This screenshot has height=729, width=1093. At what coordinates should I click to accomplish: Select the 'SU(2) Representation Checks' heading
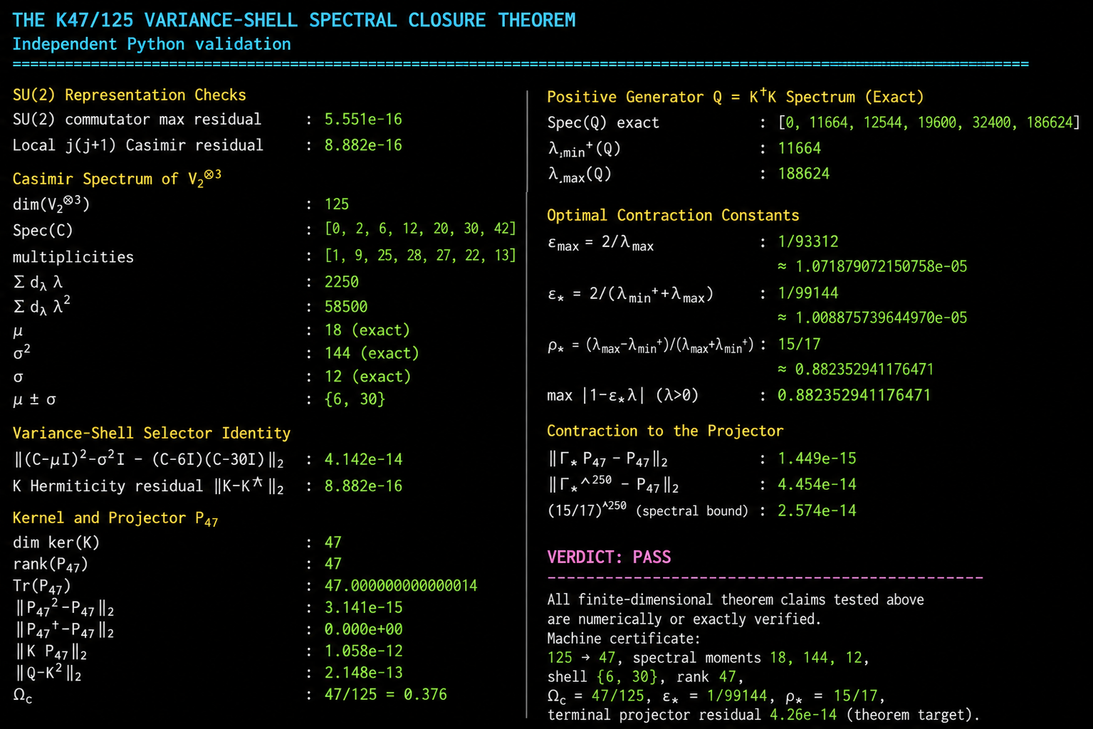tap(130, 95)
